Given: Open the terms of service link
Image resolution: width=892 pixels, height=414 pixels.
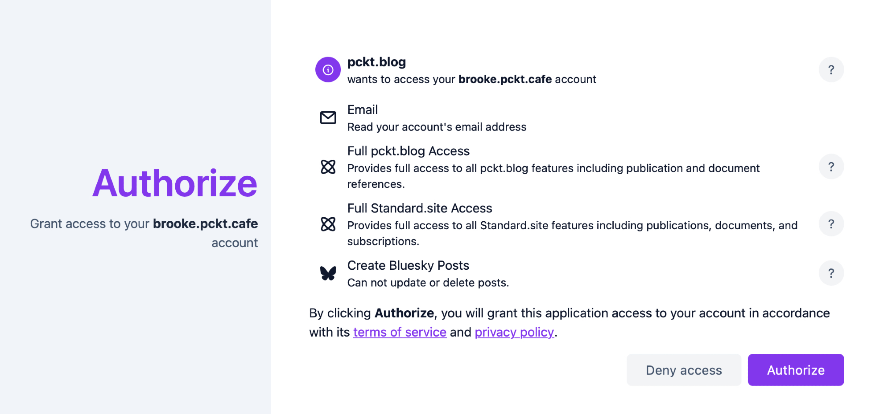Looking at the screenshot, I should [x=400, y=332].
